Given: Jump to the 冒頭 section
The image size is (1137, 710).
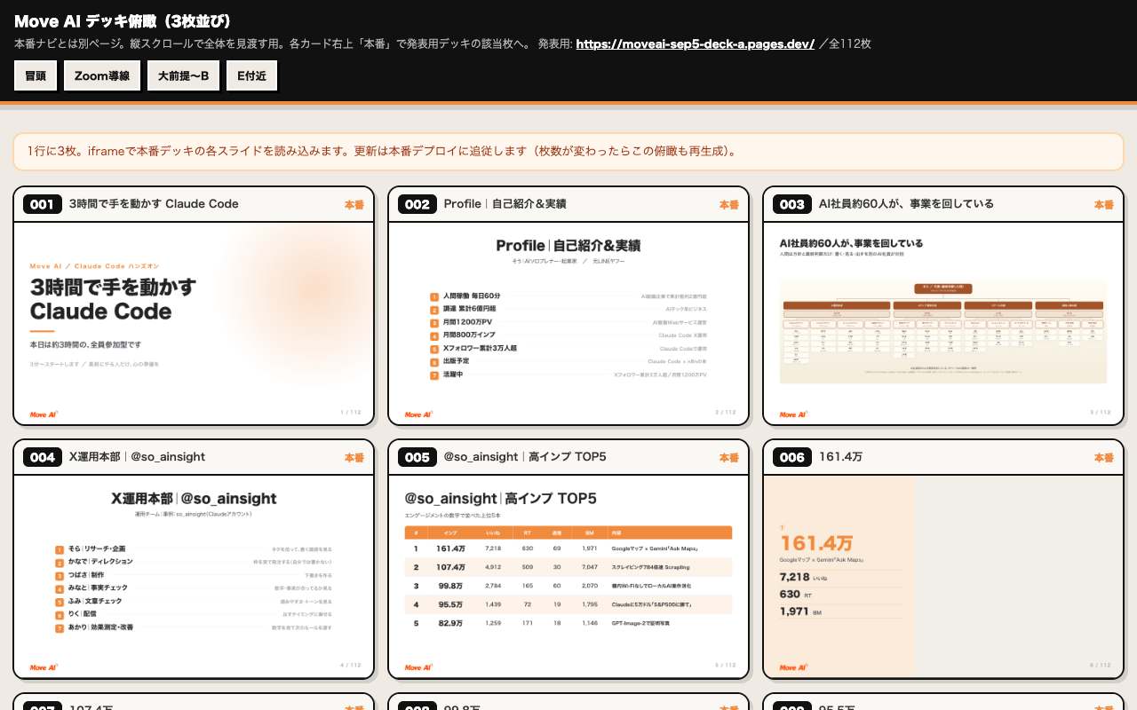Looking at the screenshot, I should 36,76.
